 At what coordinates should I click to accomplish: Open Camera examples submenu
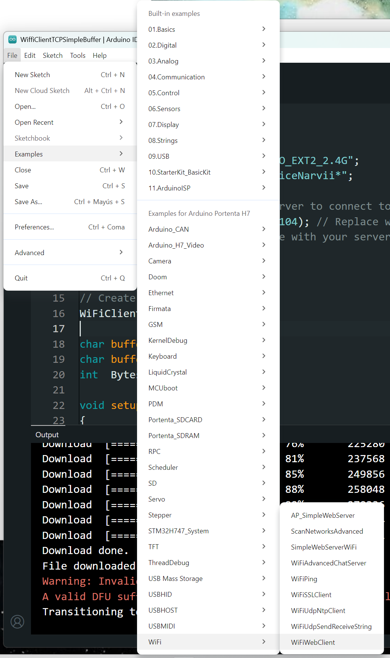coord(208,261)
